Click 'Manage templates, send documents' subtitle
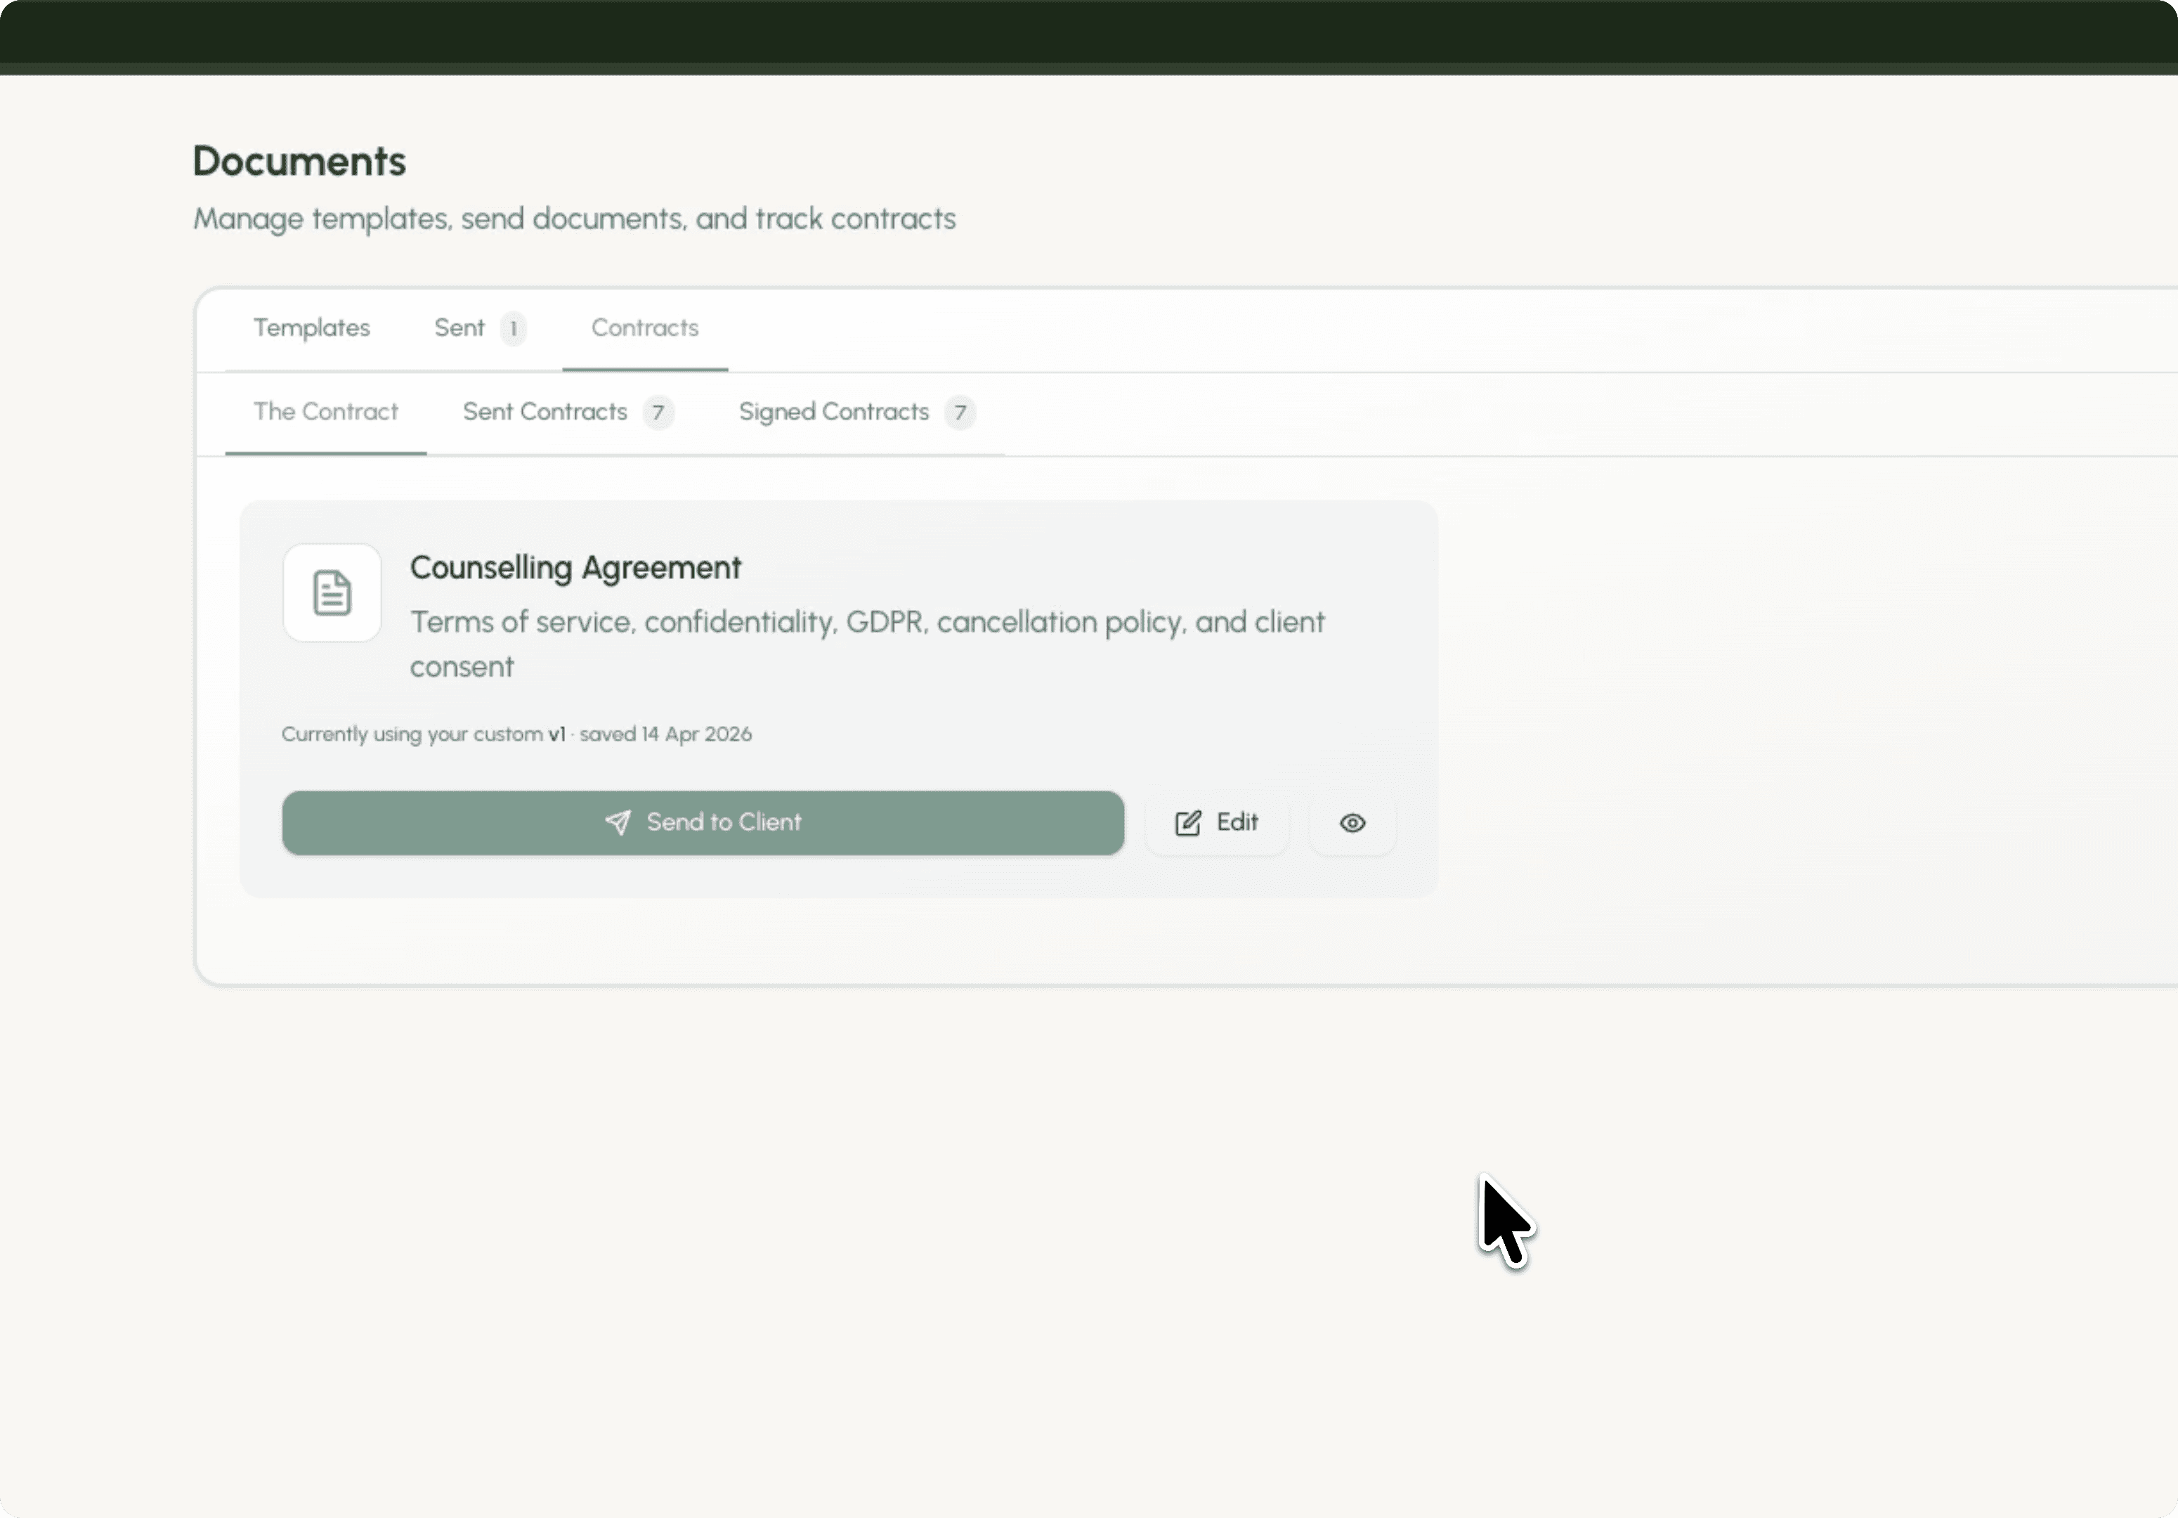This screenshot has height=1518, width=2178. (x=574, y=219)
